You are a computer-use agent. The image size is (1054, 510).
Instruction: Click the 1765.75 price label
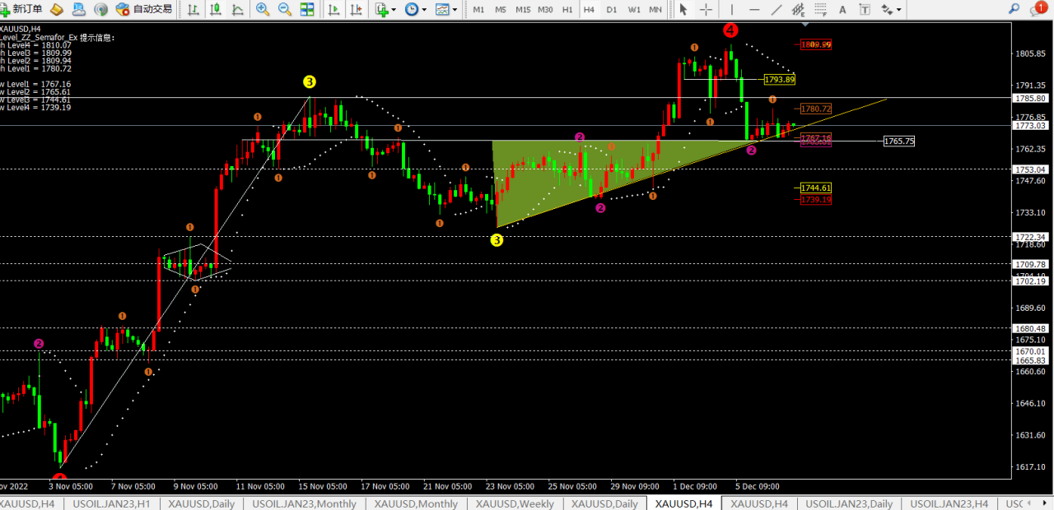tap(898, 141)
